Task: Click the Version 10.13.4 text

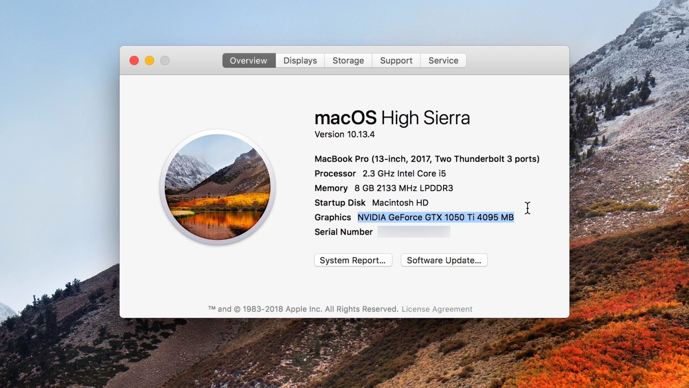Action: click(344, 134)
